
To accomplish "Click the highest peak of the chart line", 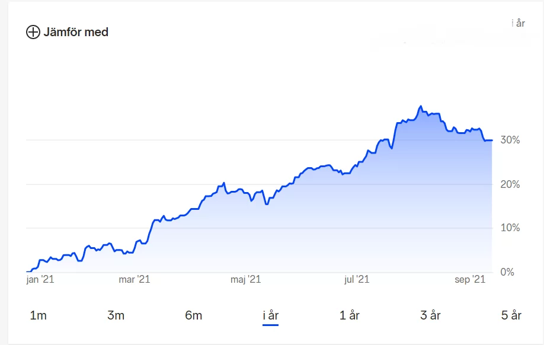I will tap(421, 107).
